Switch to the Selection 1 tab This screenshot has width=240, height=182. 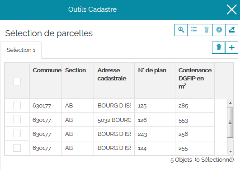pos(21,50)
